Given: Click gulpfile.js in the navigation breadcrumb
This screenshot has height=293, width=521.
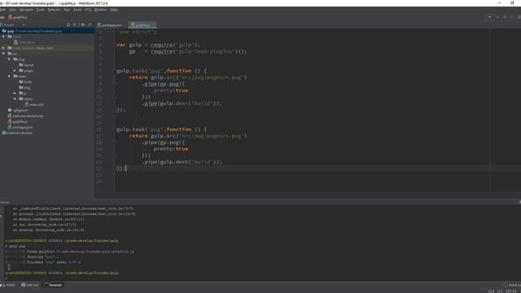Looking at the screenshot, I should click(x=18, y=17).
